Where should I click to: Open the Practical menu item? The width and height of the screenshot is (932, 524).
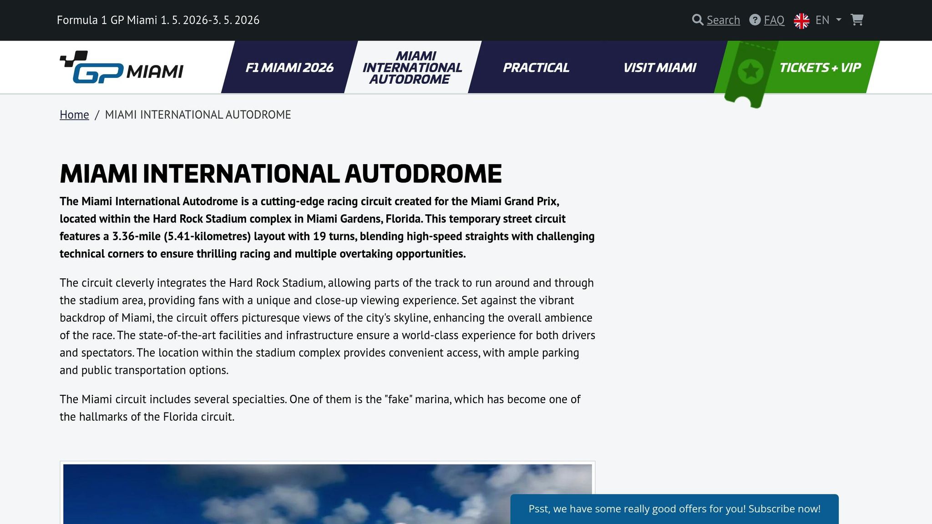[536, 67]
